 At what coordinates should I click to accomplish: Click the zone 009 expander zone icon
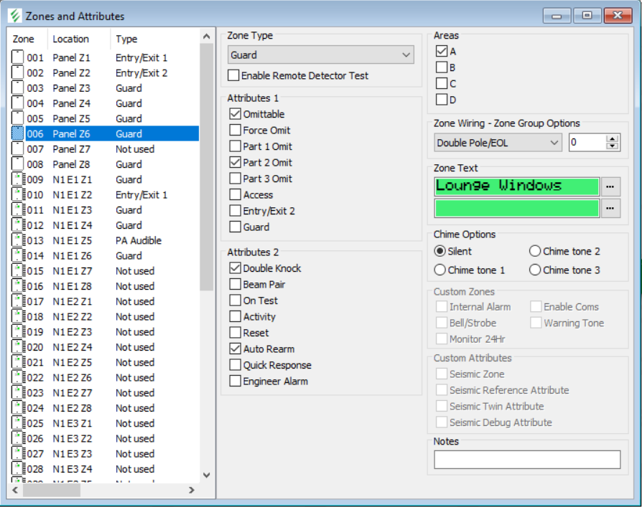coord(18,179)
